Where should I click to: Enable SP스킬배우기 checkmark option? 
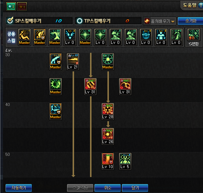tap(10, 20)
